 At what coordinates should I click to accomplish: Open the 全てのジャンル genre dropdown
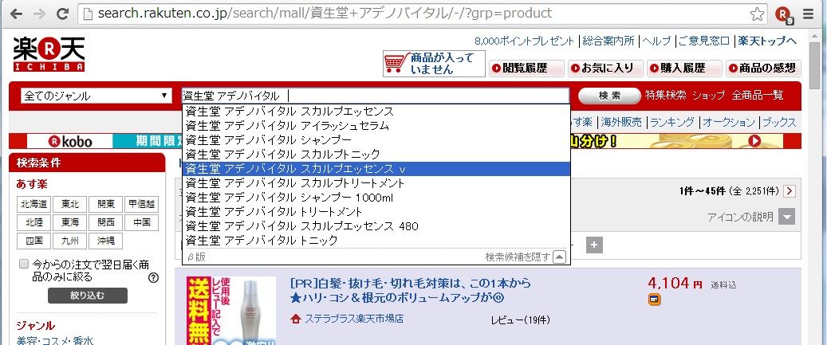[x=96, y=96]
